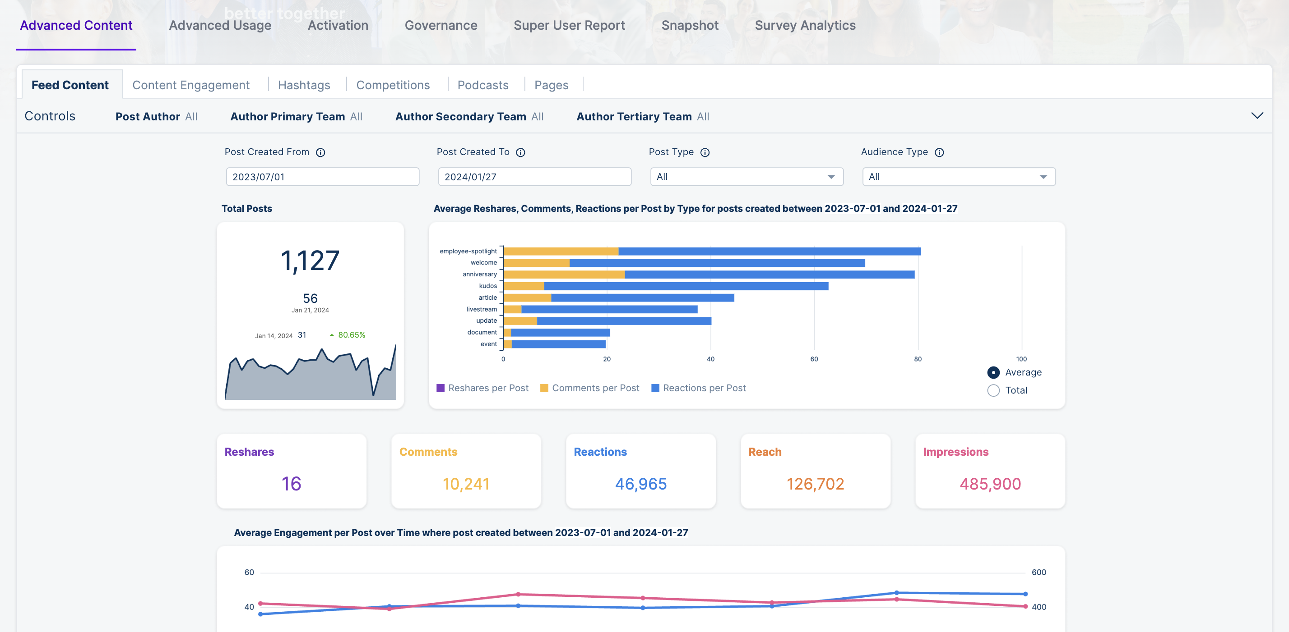Switch to the Content Engagement tab
Screen dimensions: 1289x632
click(x=190, y=84)
